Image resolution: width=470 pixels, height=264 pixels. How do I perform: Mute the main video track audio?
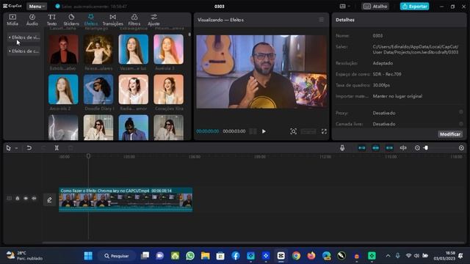click(x=35, y=198)
